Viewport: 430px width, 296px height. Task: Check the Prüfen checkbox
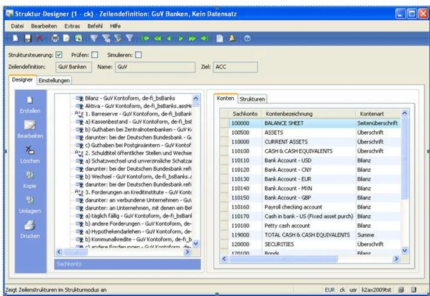(95, 55)
